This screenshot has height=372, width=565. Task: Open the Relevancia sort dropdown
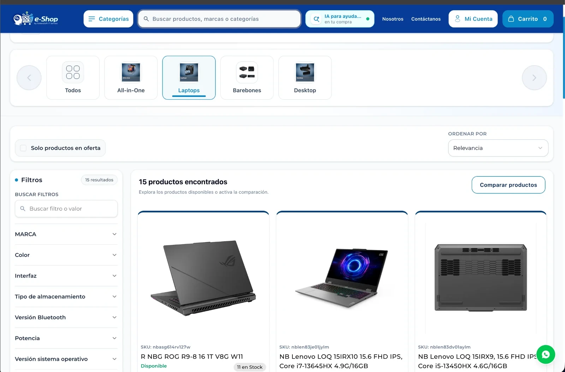pos(498,148)
